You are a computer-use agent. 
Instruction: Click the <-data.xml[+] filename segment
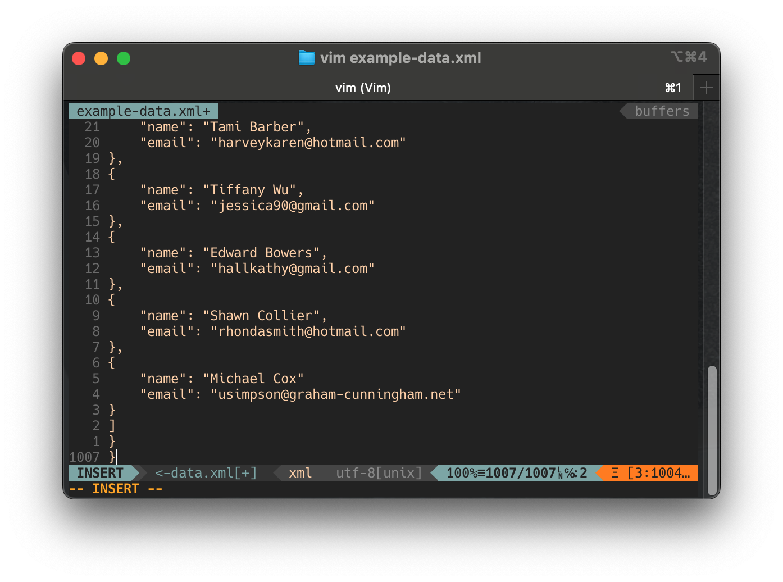pyautogui.click(x=206, y=473)
